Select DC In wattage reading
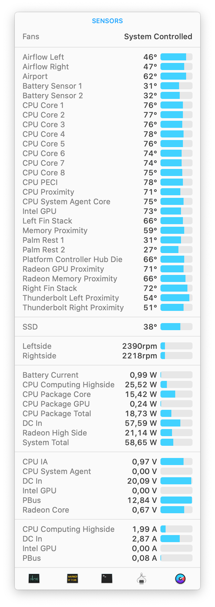Image resolution: width=215 pixels, height=607 pixels. (141, 423)
